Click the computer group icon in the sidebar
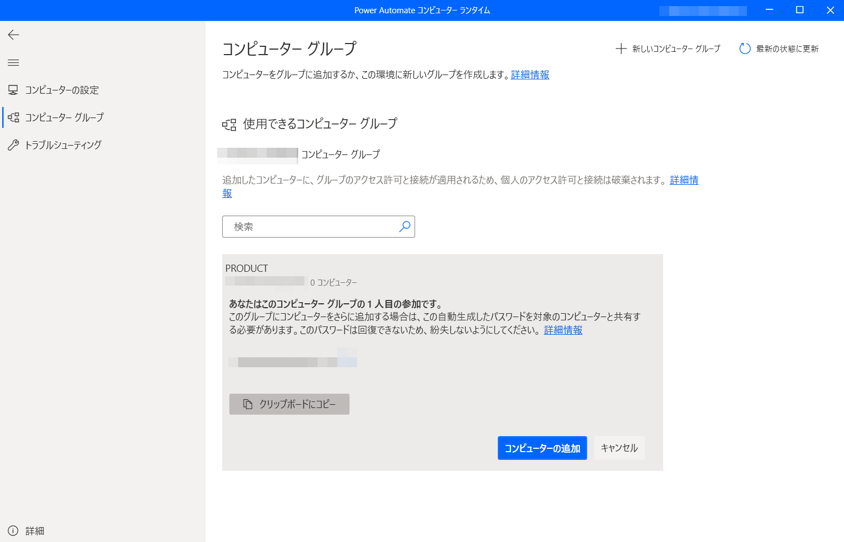 pos(13,117)
